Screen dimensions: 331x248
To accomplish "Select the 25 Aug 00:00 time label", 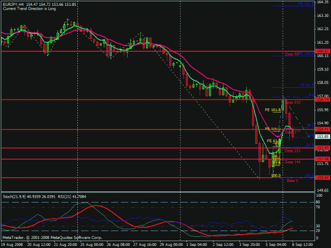I will [92, 245].
